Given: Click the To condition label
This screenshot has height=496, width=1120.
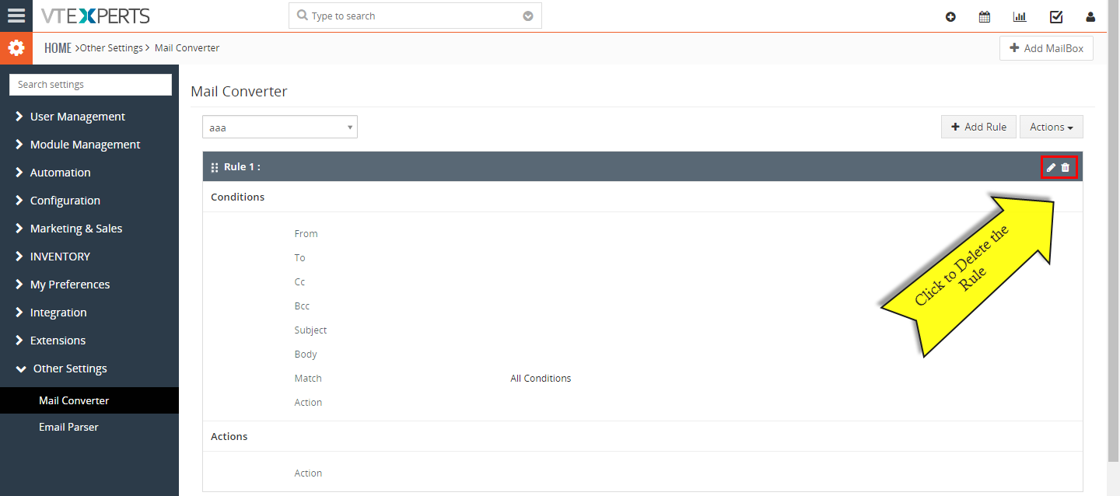Looking at the screenshot, I should tap(299, 258).
